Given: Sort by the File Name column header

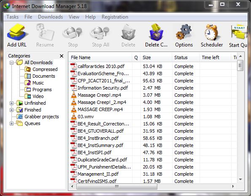Looking at the screenshot, I should pos(100,57).
